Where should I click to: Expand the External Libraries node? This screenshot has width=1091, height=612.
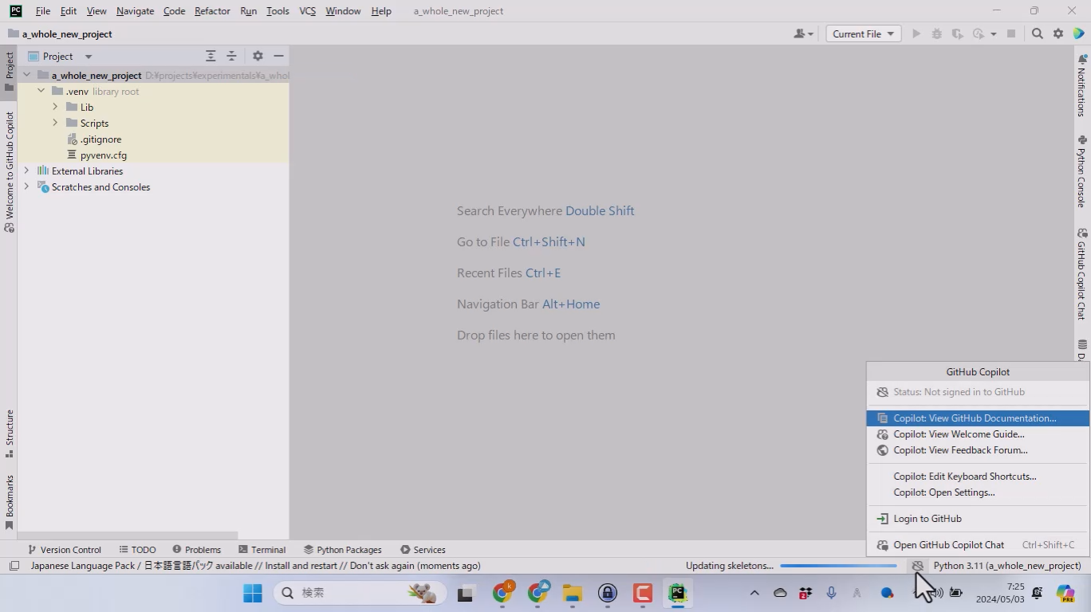pos(26,171)
